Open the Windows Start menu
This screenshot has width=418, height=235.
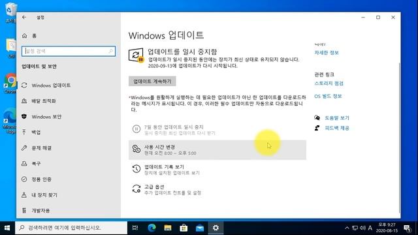click(x=7, y=228)
